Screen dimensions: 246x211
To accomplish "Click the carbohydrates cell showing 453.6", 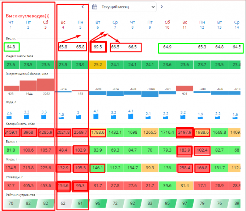I will click(45, 186).
